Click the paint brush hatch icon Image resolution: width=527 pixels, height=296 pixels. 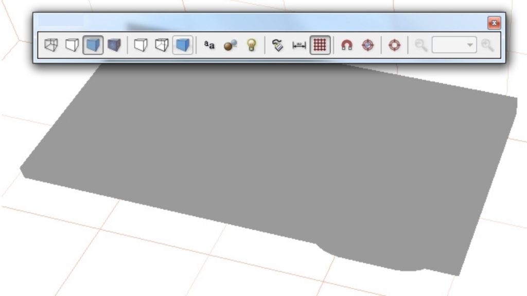278,45
